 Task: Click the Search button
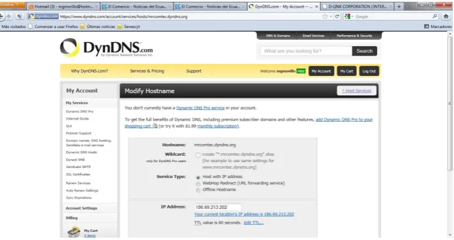point(364,51)
